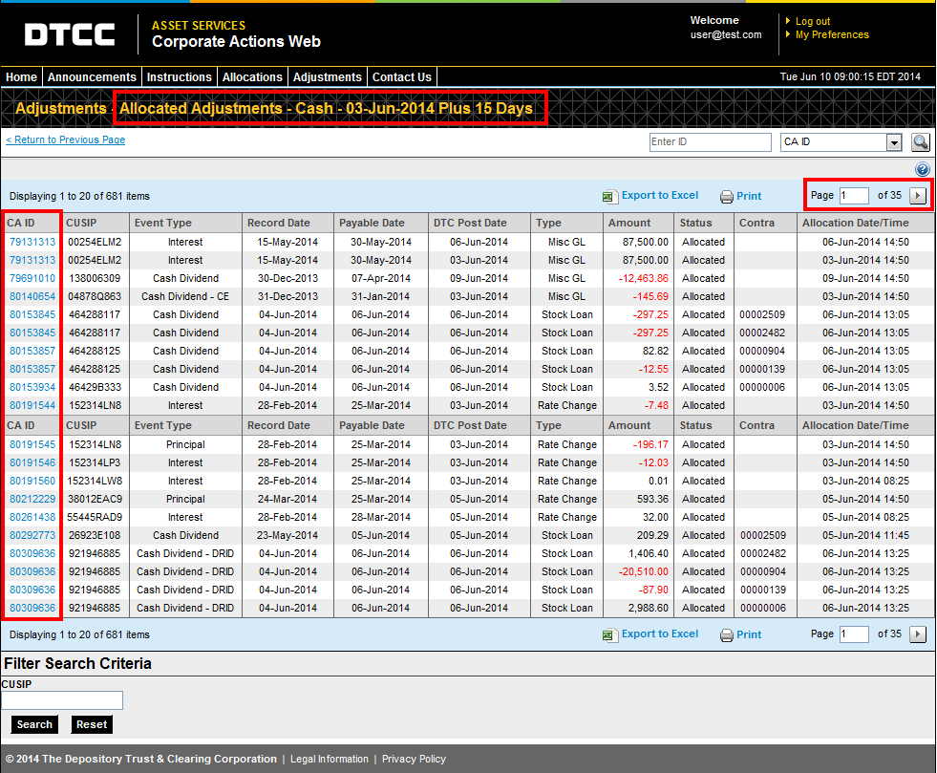Screen dimensions: 937x773
Task: Click the DTCC logo
Action: (x=70, y=34)
